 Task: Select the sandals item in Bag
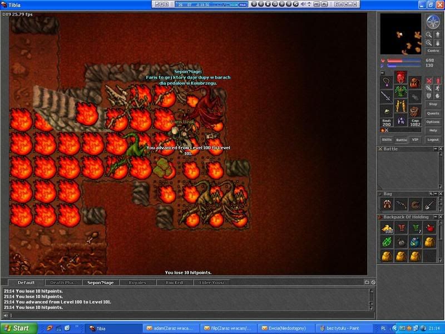coord(387,204)
